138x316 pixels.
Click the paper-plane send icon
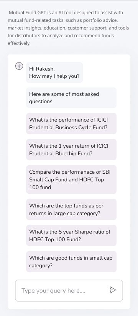click(113, 290)
